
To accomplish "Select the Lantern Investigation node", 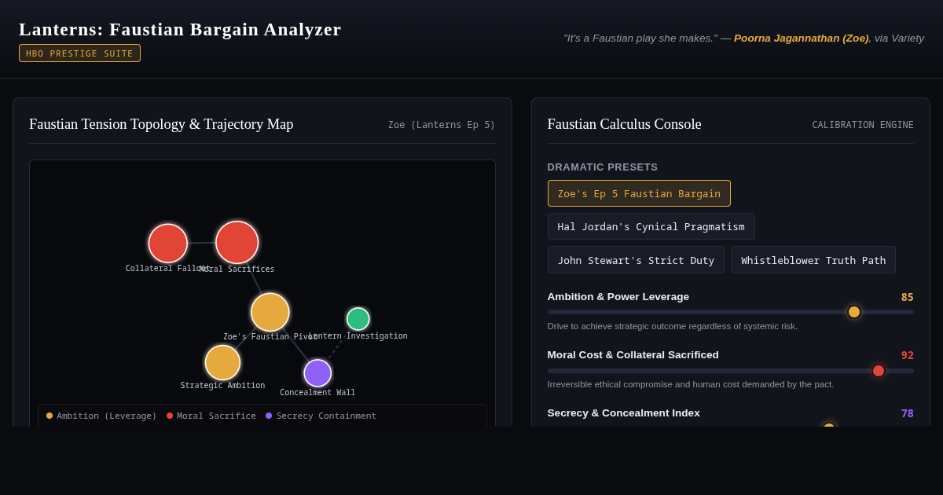I will (358, 319).
